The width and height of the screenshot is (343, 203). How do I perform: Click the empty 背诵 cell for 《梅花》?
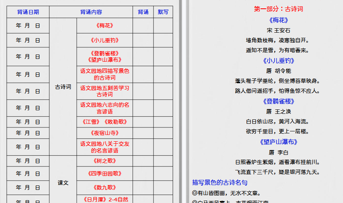coord(143,25)
